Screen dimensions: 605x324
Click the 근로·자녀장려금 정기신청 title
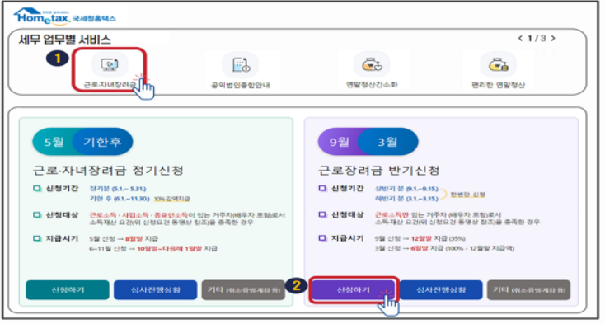coord(108,171)
